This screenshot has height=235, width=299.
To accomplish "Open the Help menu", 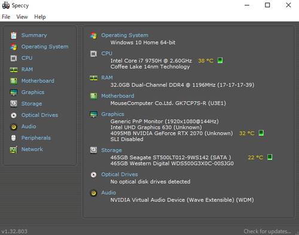I will coord(40,17).
